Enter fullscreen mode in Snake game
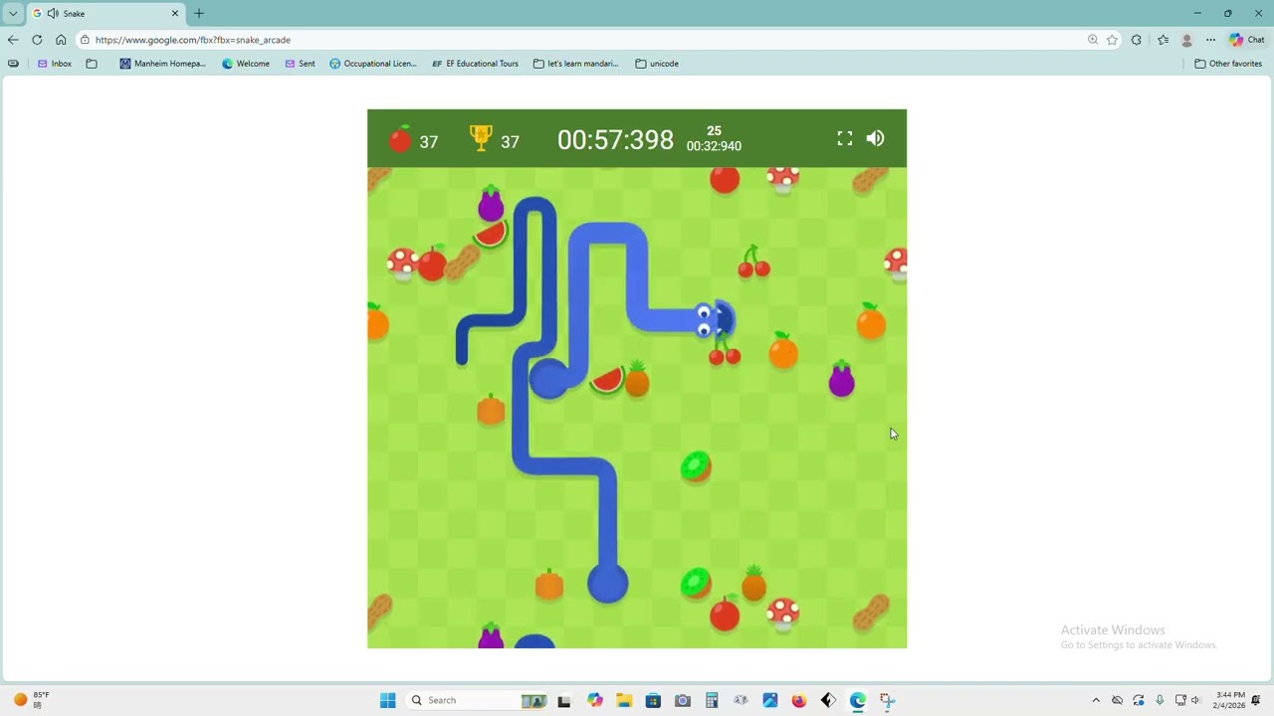 click(844, 138)
